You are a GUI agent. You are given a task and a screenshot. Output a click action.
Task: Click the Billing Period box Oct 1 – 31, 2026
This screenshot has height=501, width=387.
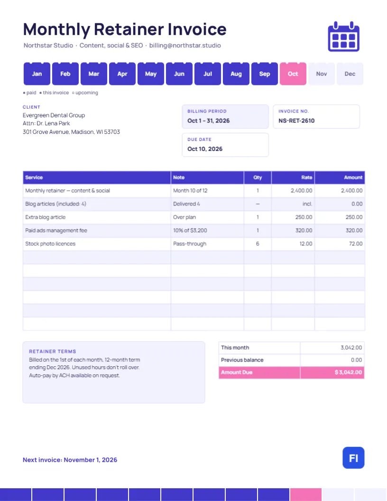225,117
